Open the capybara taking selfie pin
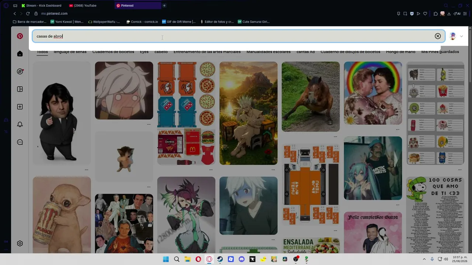The width and height of the screenshot is (472, 265). click(310, 96)
